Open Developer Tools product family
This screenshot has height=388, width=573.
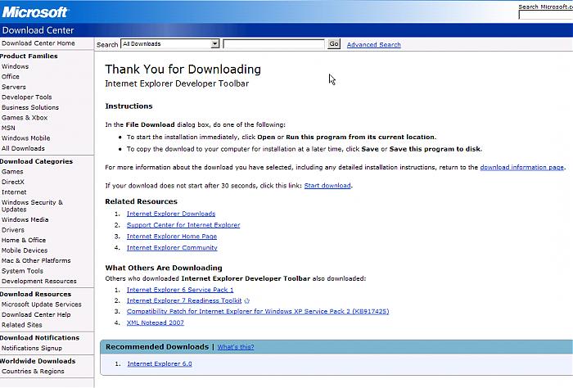[26, 97]
